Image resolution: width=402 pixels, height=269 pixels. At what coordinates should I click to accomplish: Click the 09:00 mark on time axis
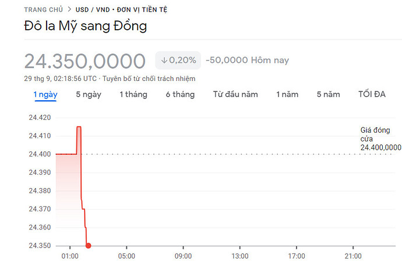coord(183,256)
